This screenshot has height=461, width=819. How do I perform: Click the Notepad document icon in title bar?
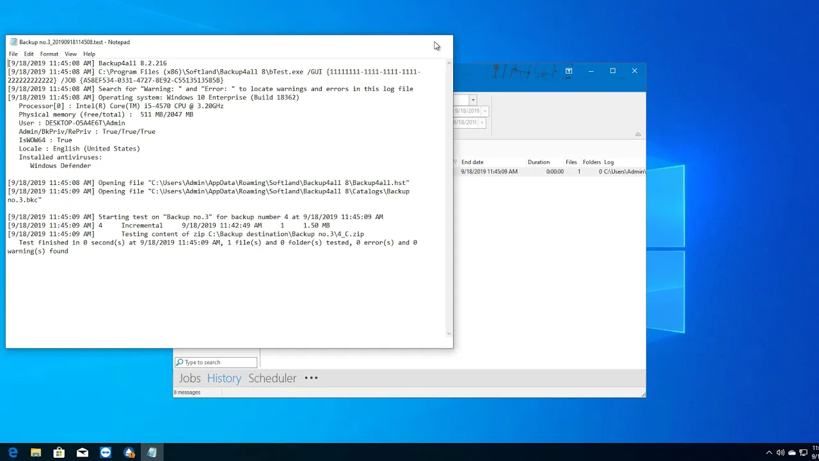13,42
